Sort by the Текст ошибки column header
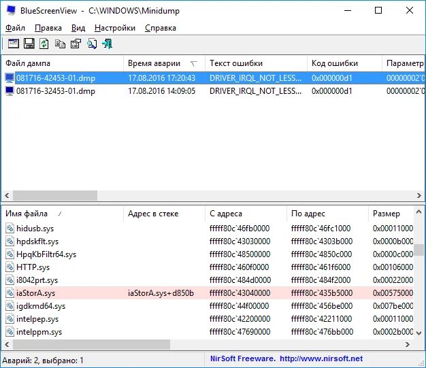The height and width of the screenshot is (368, 426). (x=256, y=63)
